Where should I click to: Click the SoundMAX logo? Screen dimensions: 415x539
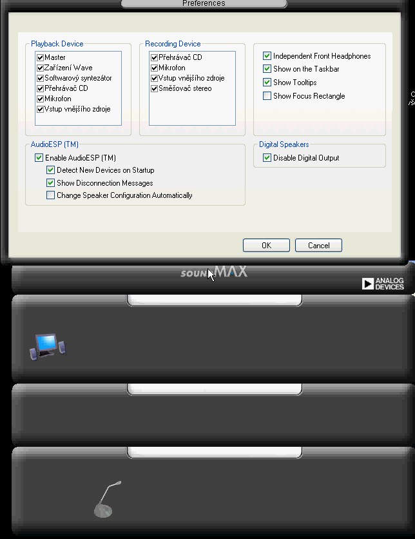point(214,271)
